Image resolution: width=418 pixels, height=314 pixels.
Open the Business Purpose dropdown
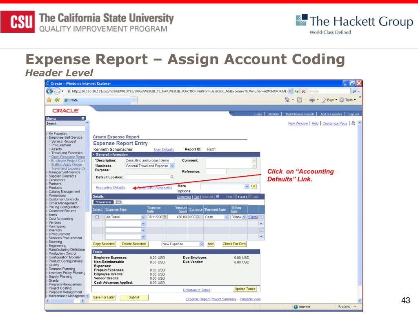[172, 166]
